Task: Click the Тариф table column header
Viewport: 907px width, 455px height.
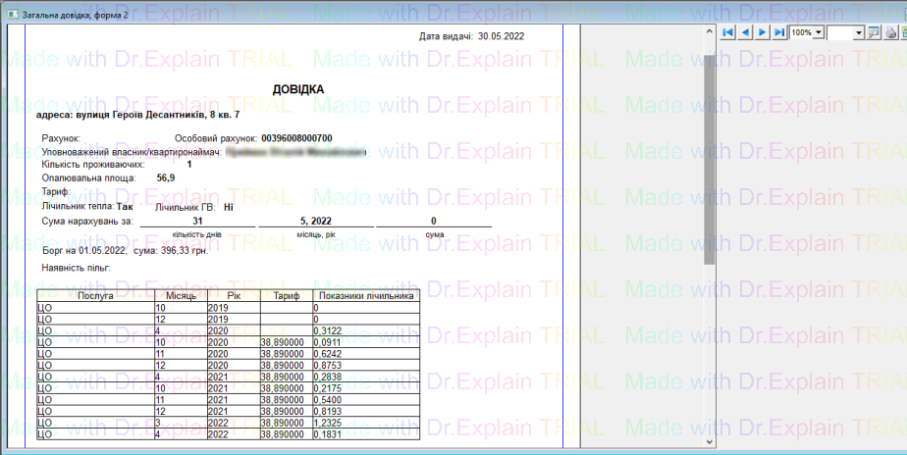Action: [286, 295]
